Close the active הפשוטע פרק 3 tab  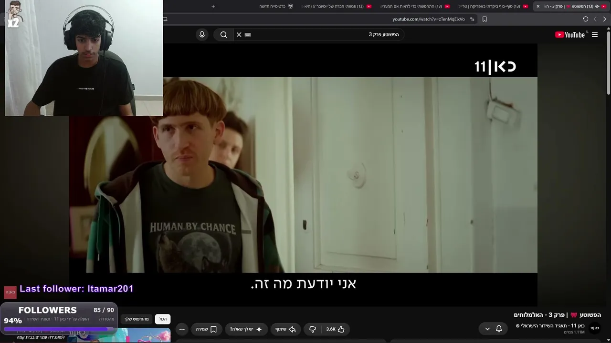538,6
